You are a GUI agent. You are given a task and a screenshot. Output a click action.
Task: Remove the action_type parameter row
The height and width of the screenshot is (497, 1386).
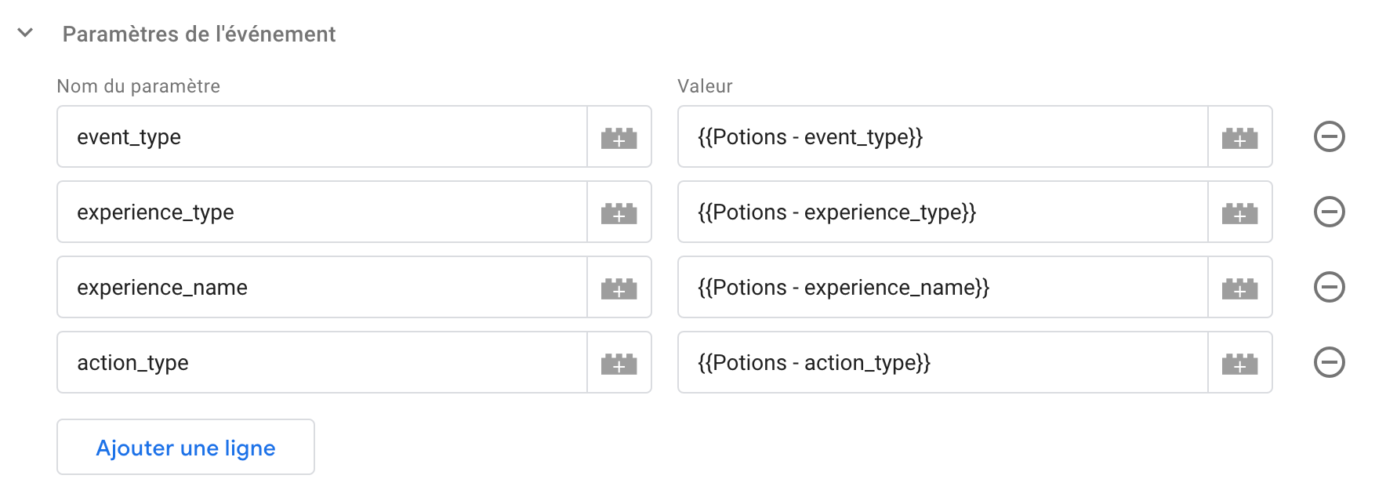(1330, 363)
